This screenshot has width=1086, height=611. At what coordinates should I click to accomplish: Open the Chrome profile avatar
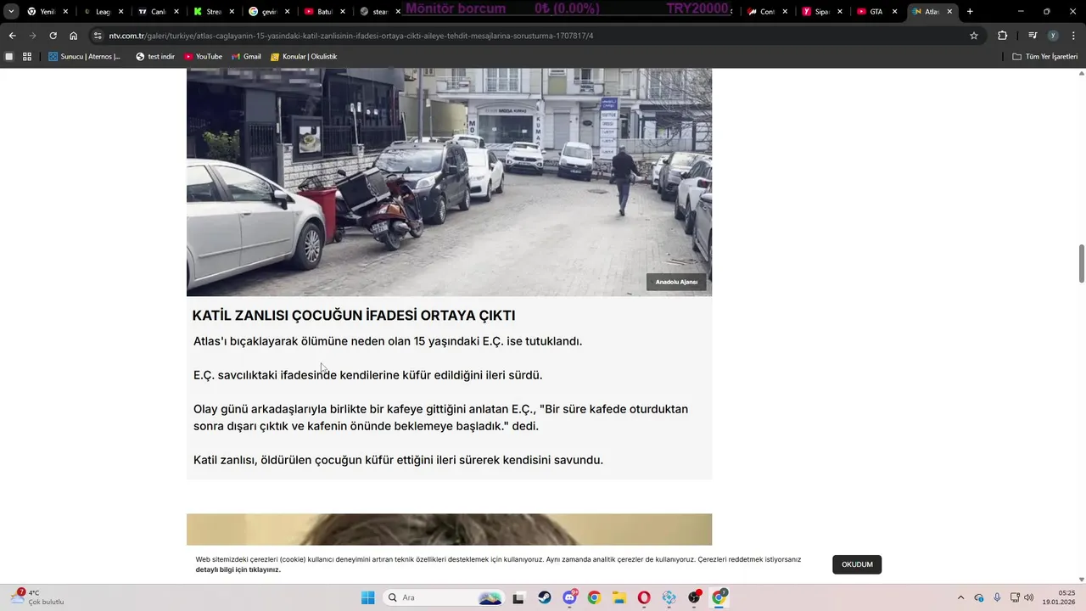1053,36
